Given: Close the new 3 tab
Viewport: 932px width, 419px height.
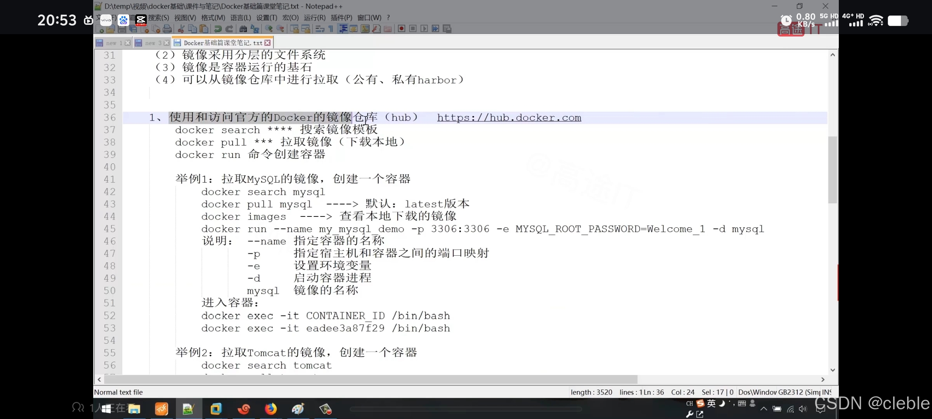Looking at the screenshot, I should [x=167, y=43].
